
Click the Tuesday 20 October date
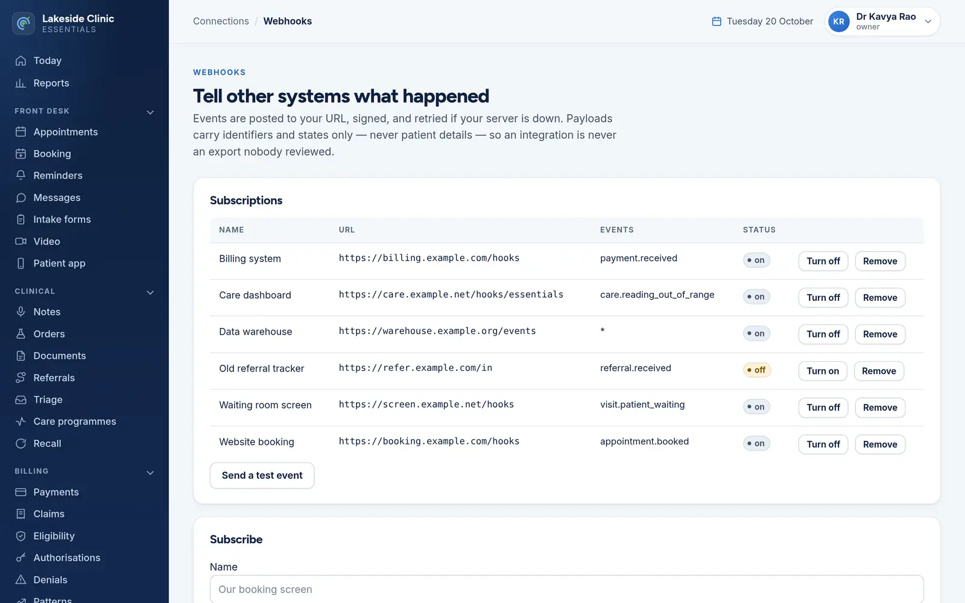770,21
